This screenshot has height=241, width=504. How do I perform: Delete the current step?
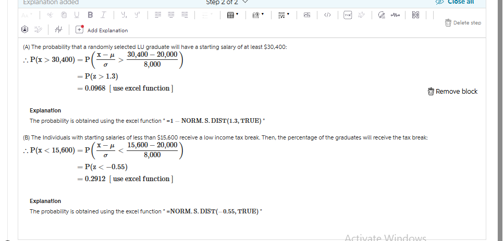pos(463,23)
